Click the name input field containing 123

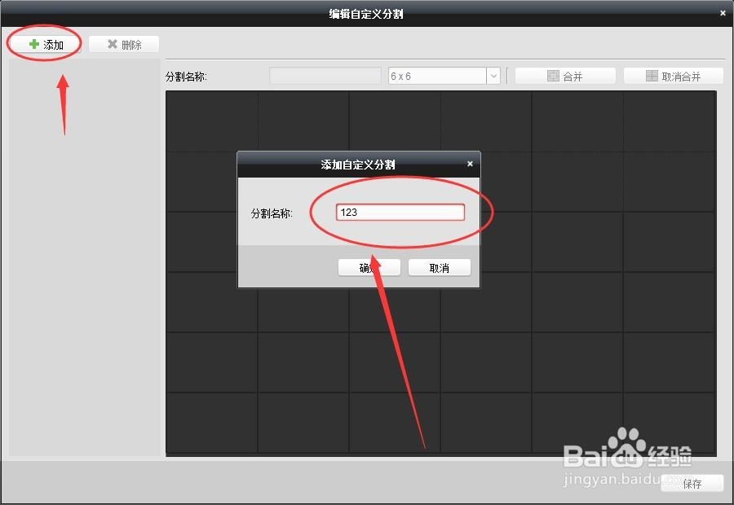[x=400, y=213]
